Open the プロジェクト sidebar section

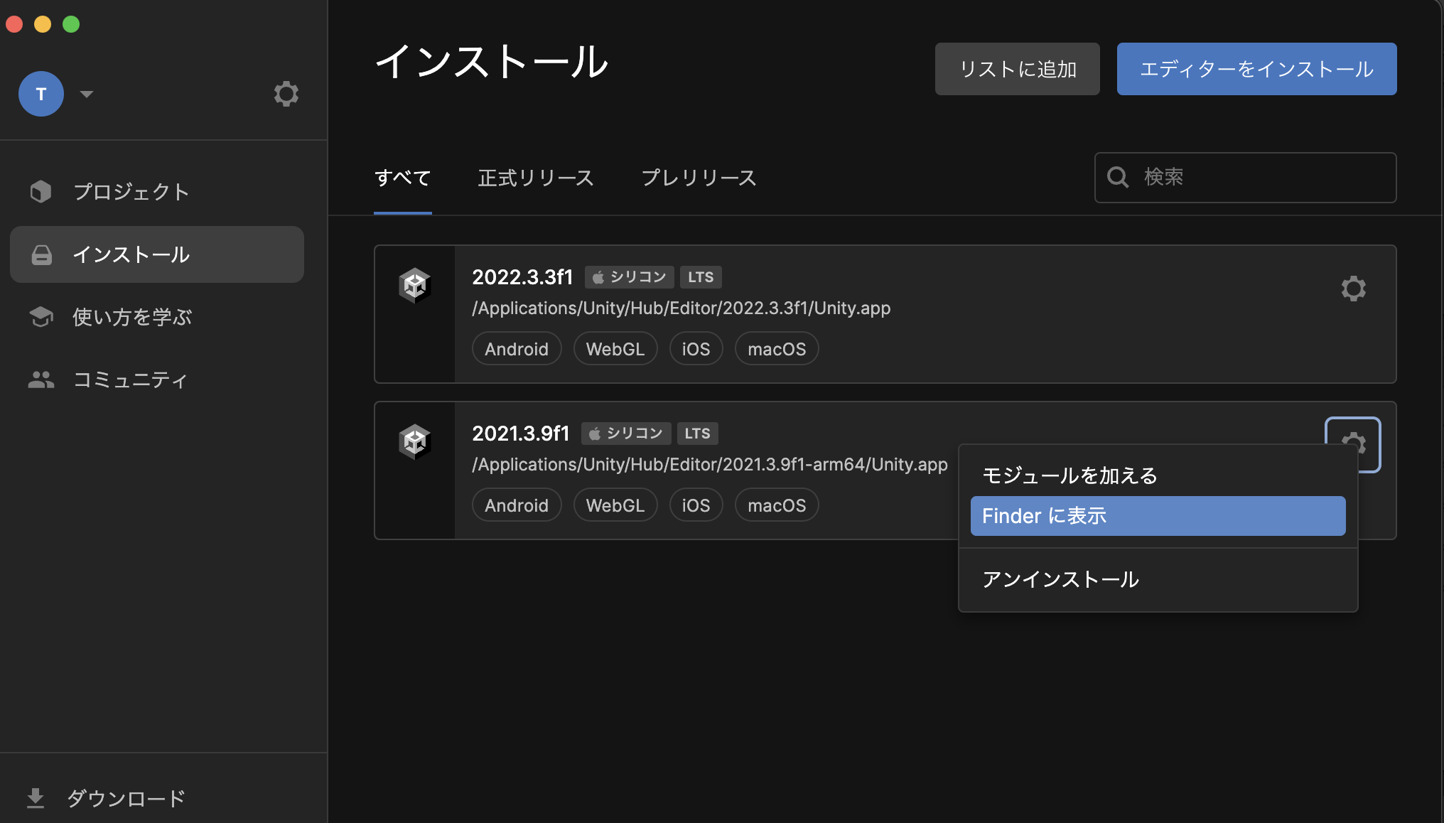tap(131, 192)
